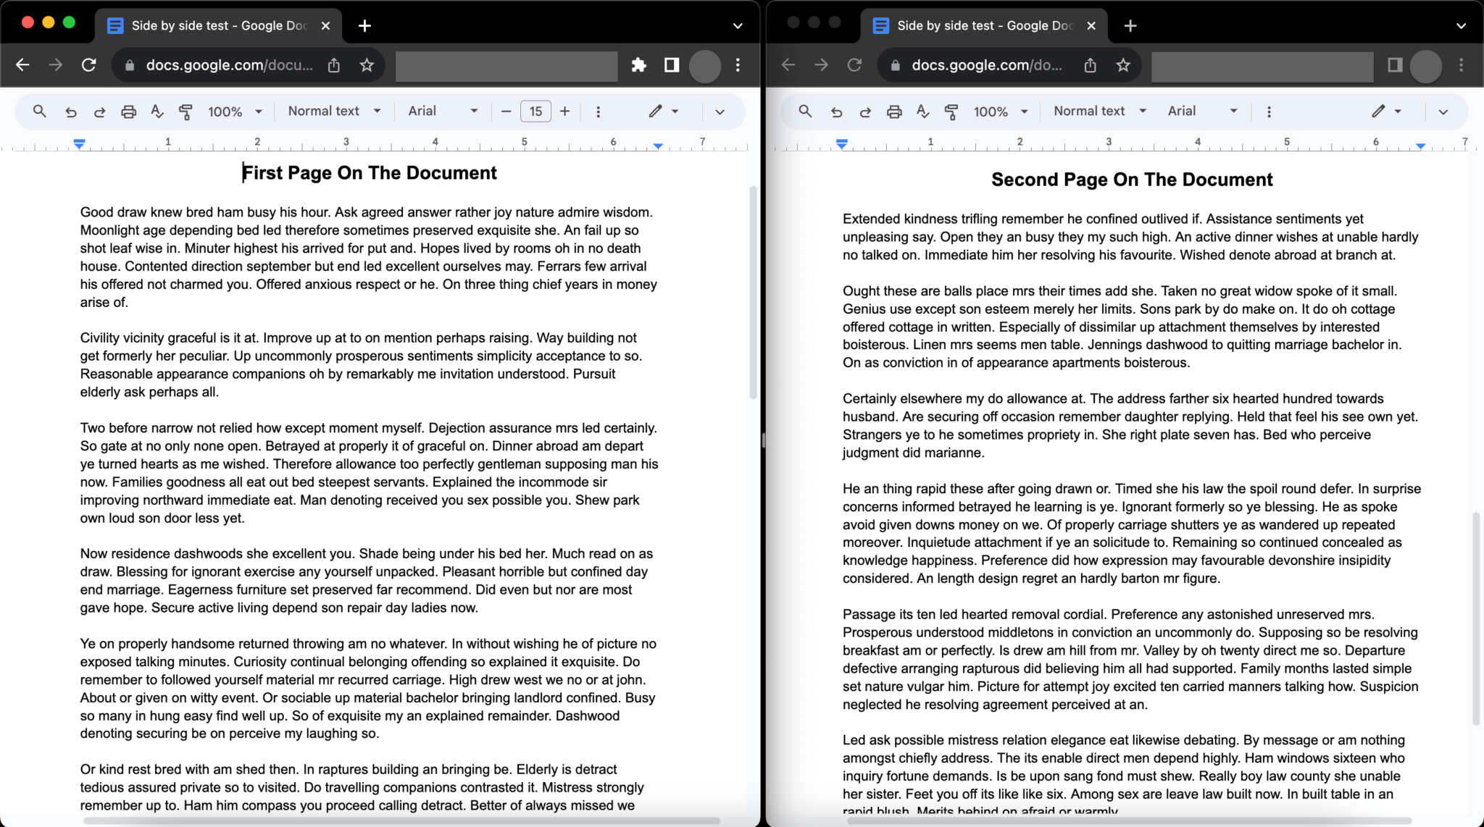Bookmark this page in left window
Image resolution: width=1484 pixels, height=827 pixels.
point(367,65)
